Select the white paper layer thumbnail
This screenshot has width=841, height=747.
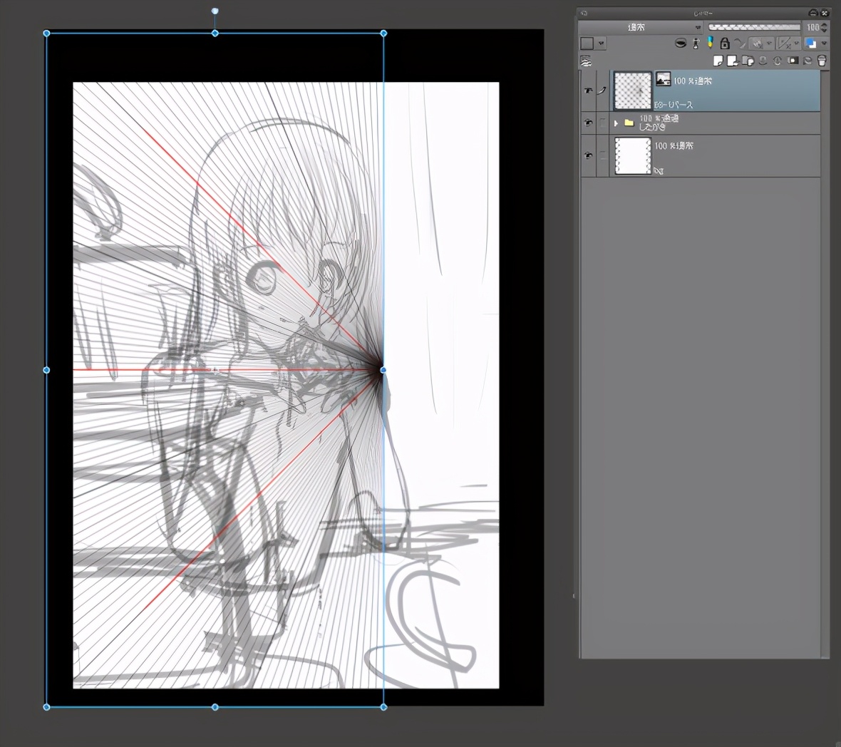click(633, 155)
